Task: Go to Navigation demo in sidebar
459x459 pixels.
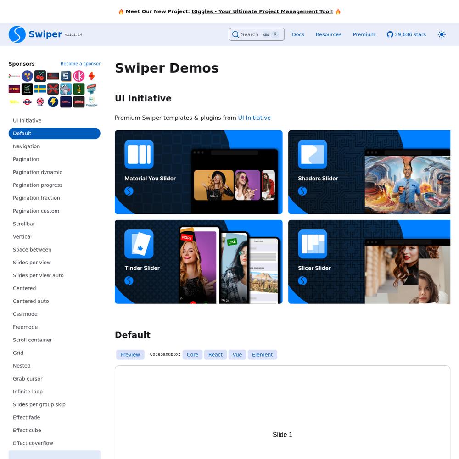Action: pyautogui.click(x=55, y=146)
